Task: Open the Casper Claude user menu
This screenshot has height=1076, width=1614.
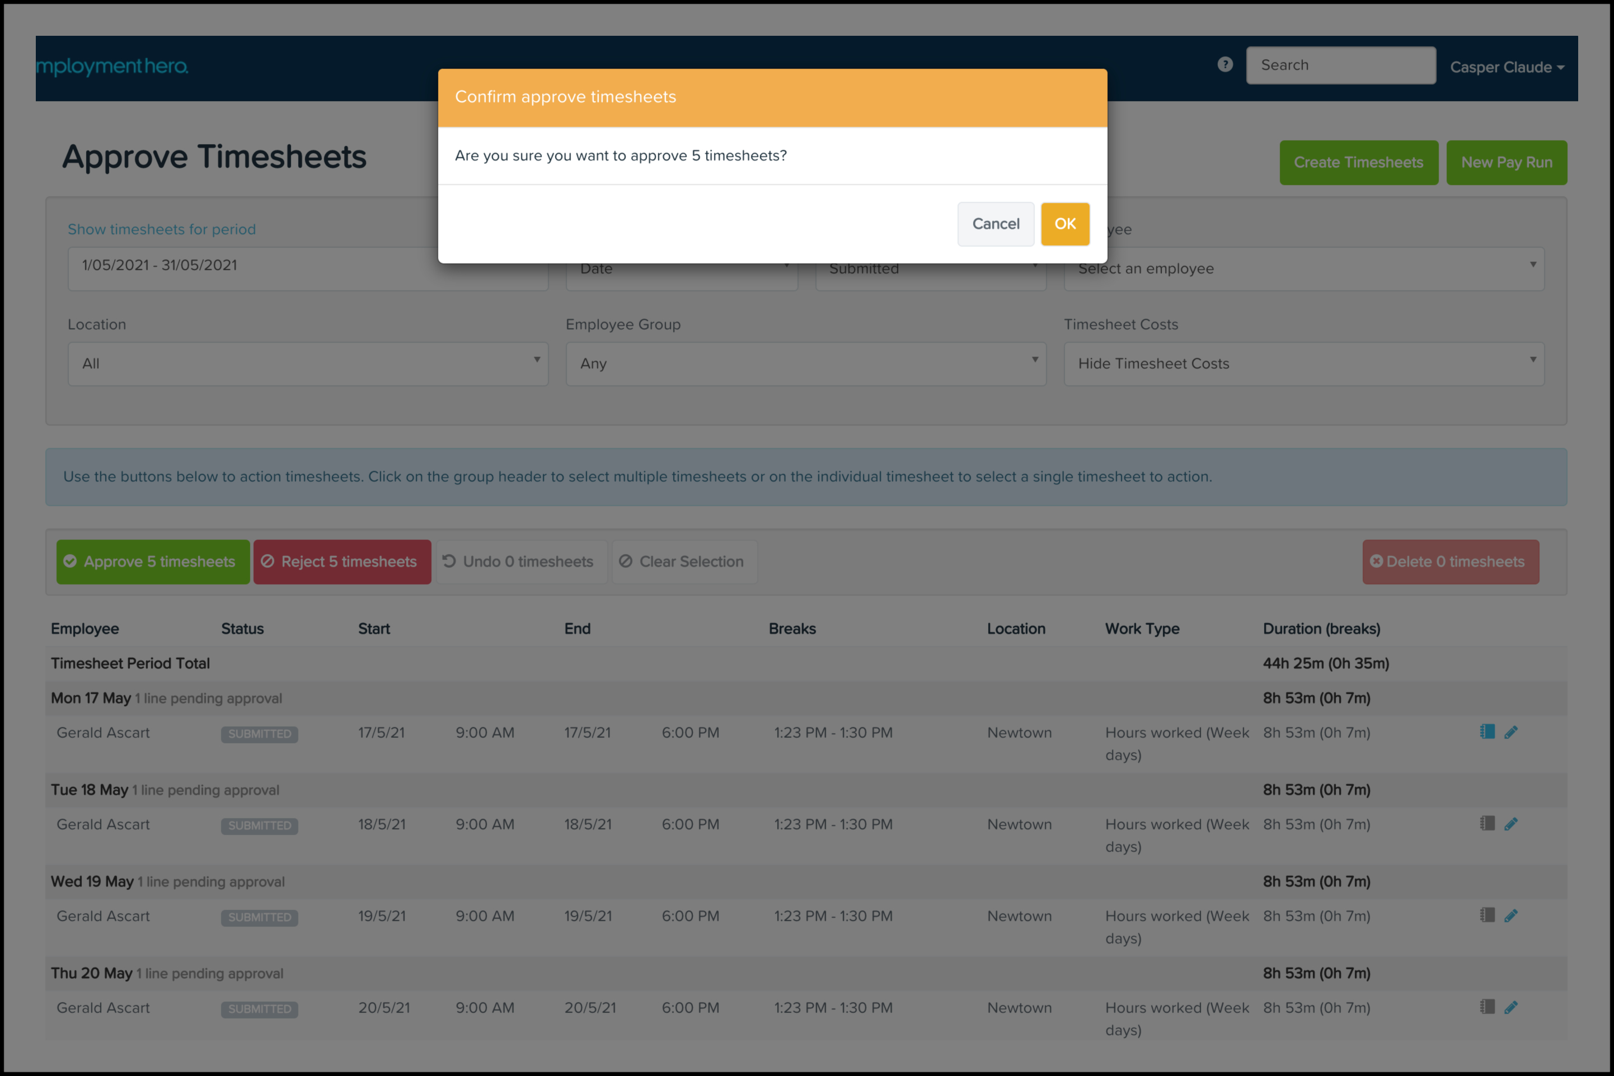Action: click(x=1506, y=67)
